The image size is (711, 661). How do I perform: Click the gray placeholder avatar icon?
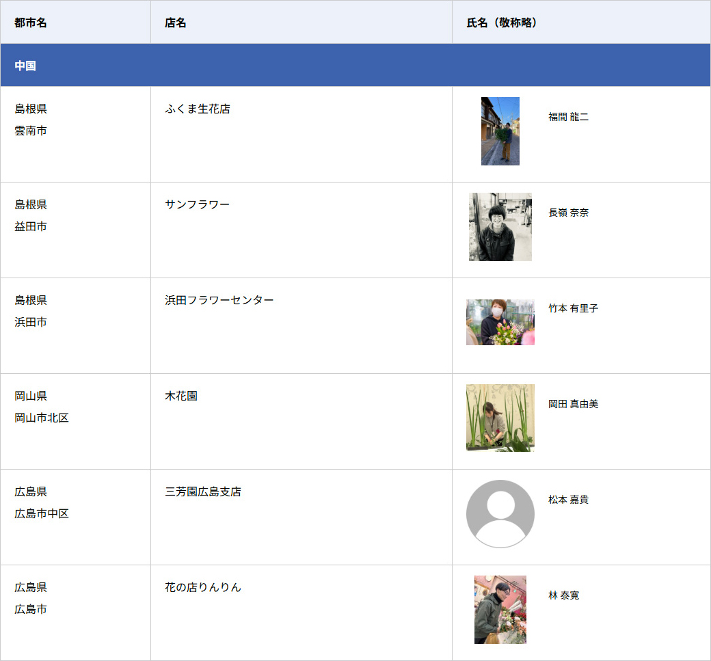tap(500, 513)
